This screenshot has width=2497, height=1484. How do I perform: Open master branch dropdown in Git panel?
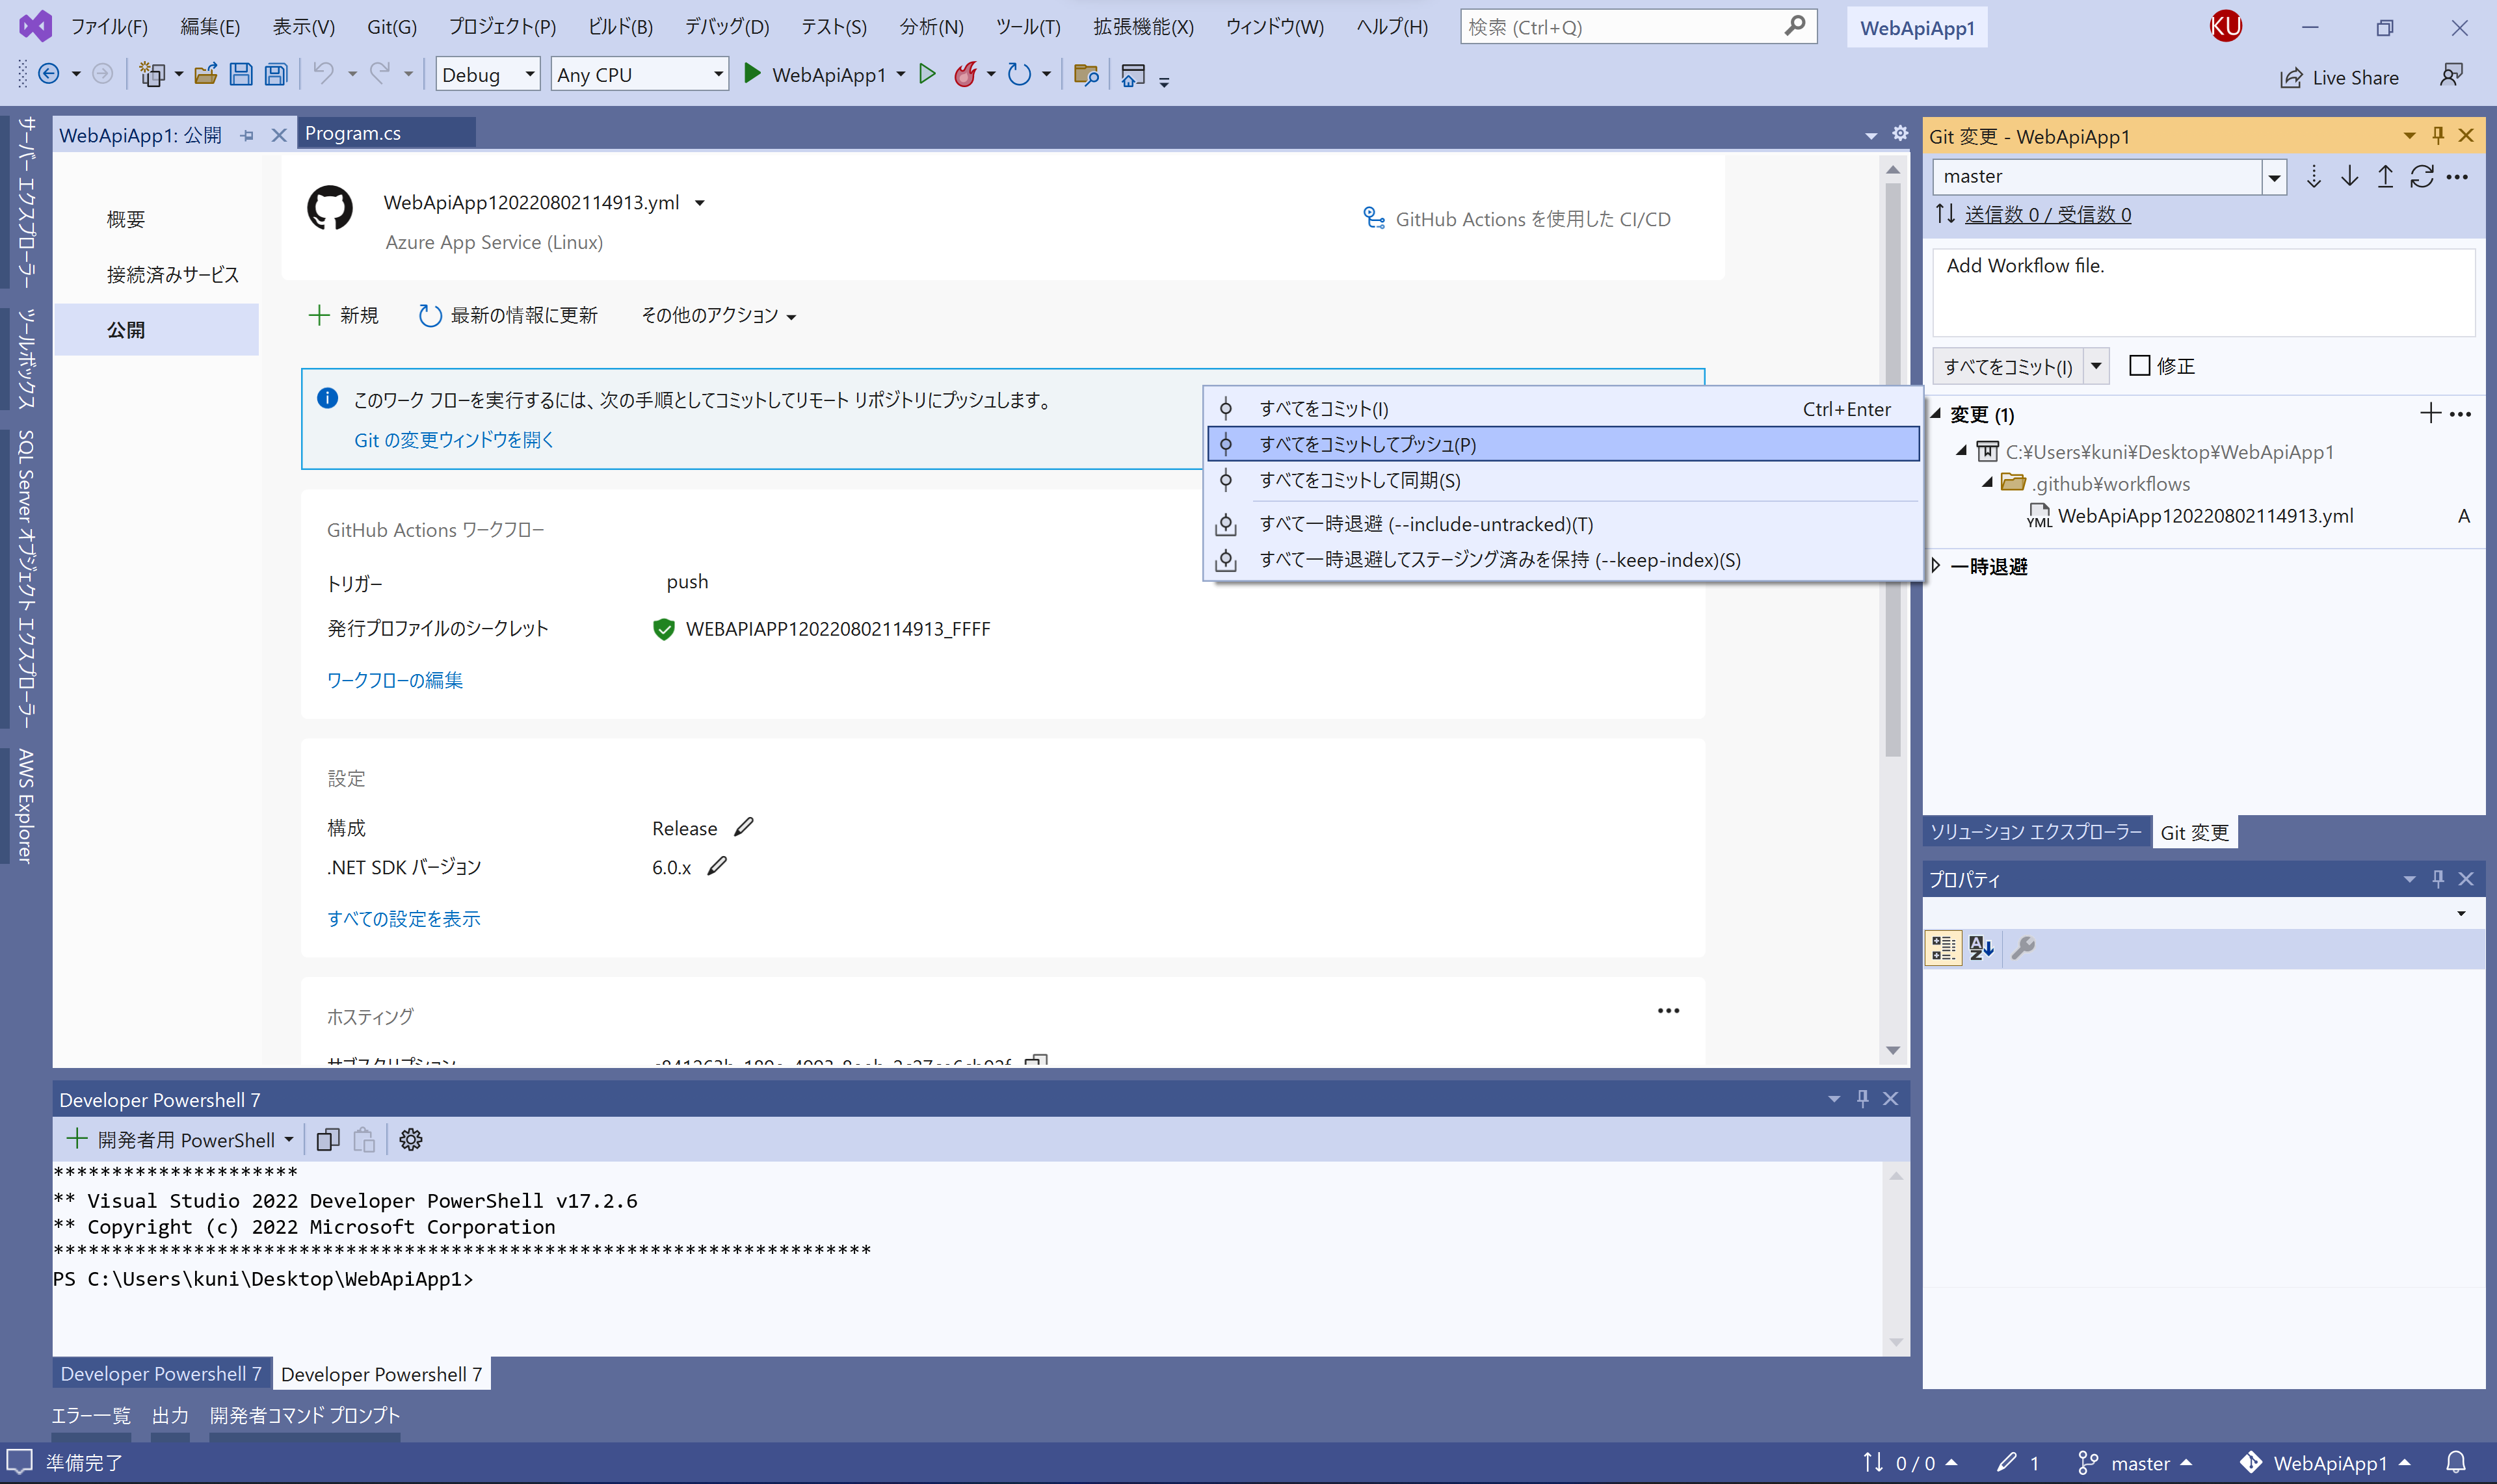point(2274,177)
